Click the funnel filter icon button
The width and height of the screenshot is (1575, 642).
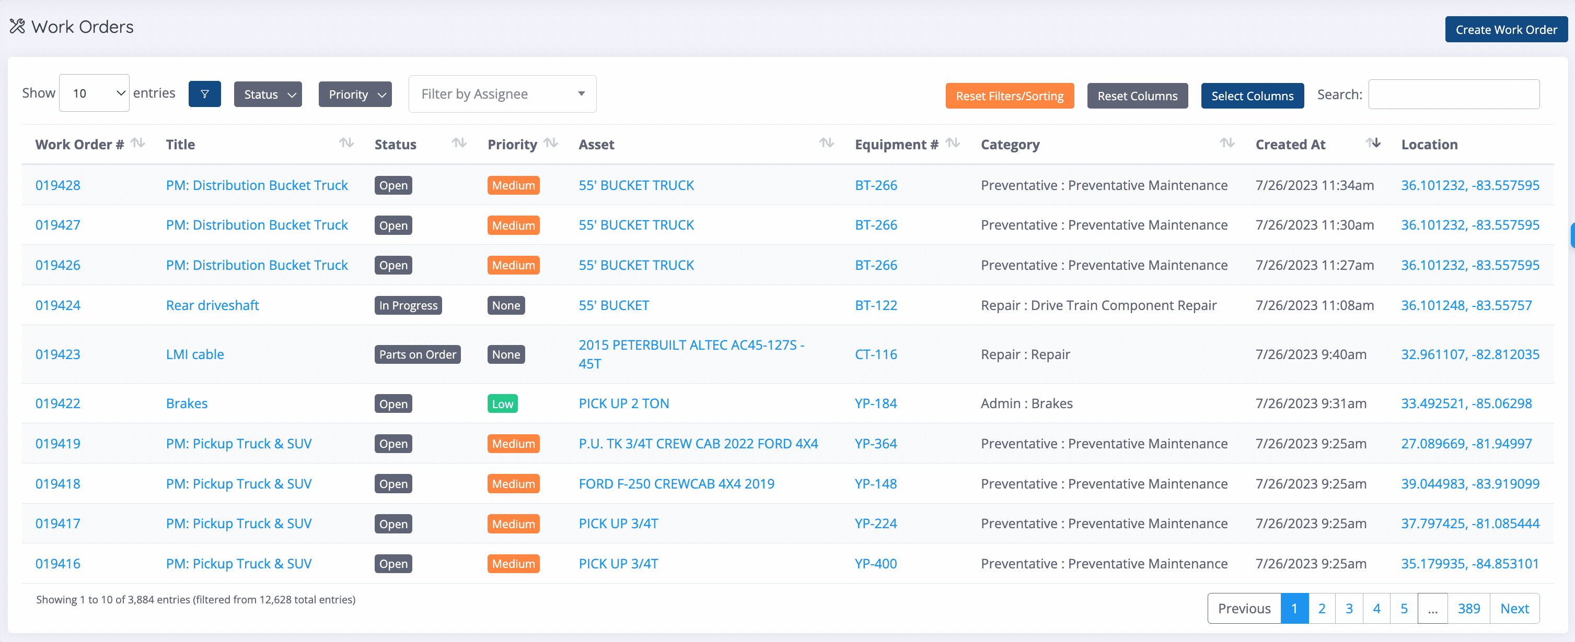[204, 94]
